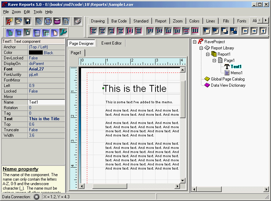Click the black Color property swatch
Image resolution: width=271 pixels, height=201 pixels.
tap(36, 53)
